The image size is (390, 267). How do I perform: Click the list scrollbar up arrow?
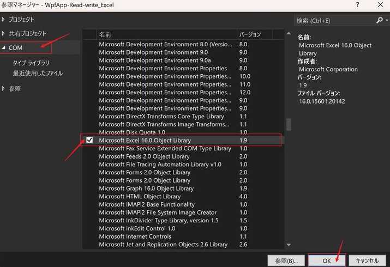[x=289, y=33]
